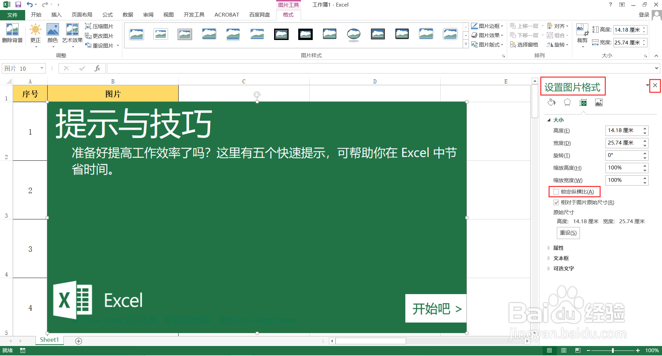The image size is (662, 356).
Task: Click the zoom slider handle
Action: click(x=613, y=350)
